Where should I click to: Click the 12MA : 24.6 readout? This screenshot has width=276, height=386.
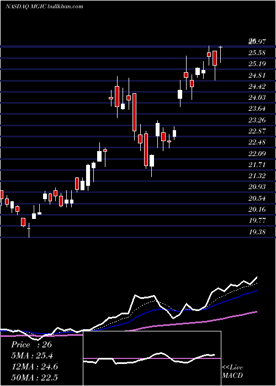pyautogui.click(x=34, y=367)
